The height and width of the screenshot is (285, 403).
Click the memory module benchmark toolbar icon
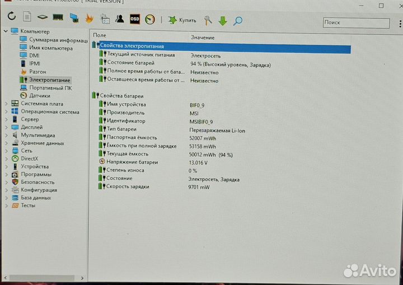pos(57,18)
